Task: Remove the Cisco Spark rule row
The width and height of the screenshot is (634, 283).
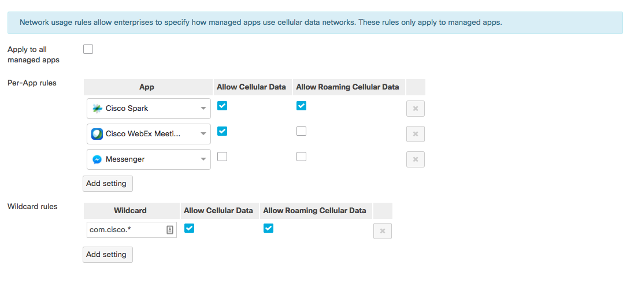Action: click(x=416, y=109)
